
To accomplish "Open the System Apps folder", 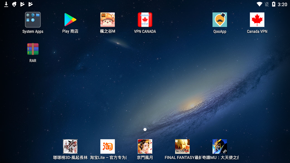I will click(x=33, y=20).
